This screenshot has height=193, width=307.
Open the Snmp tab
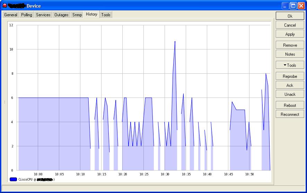[x=77, y=15]
